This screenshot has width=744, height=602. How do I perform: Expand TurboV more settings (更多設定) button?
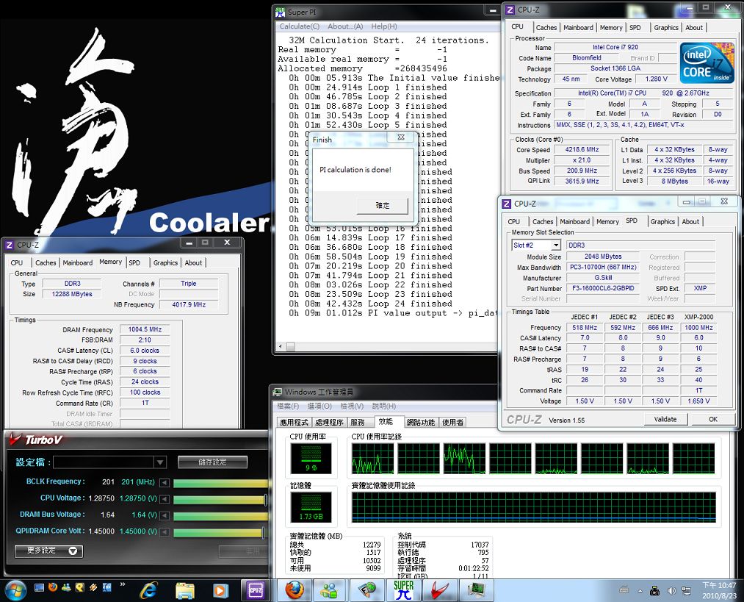point(49,551)
